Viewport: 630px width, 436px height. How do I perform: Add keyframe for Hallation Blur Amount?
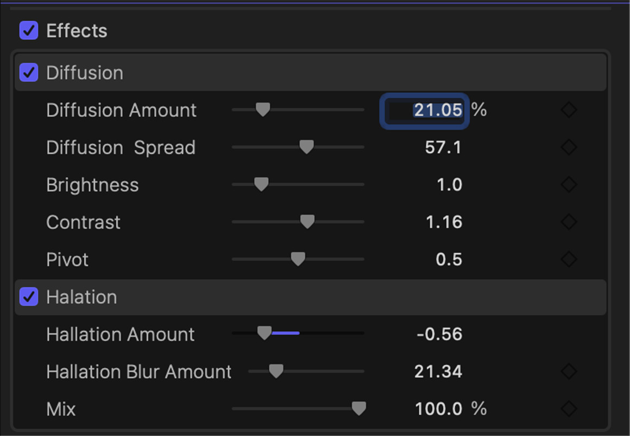[x=569, y=371]
